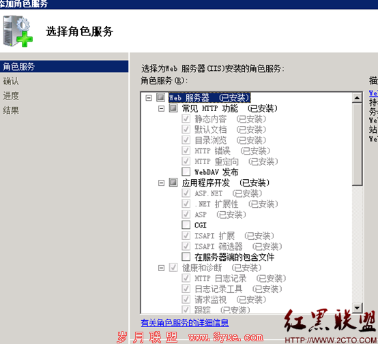Click the server add-role wizard icon
378x344 pixels.
click(18, 31)
